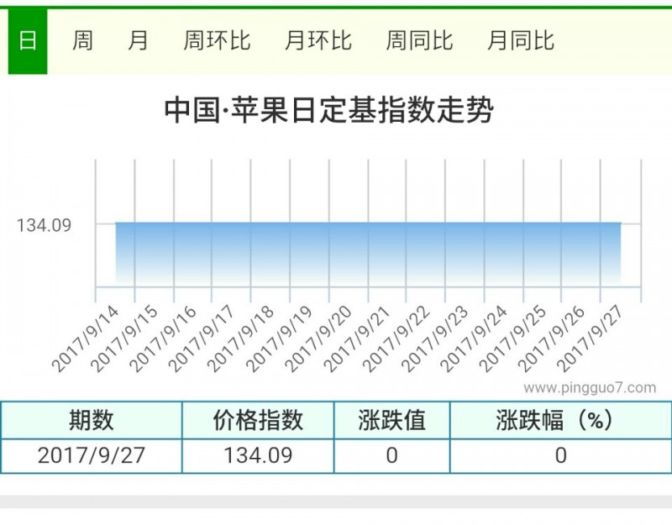Click the 2017/9/17 x-axis date label
Viewport: 672px width, 525px height.
click(x=202, y=339)
